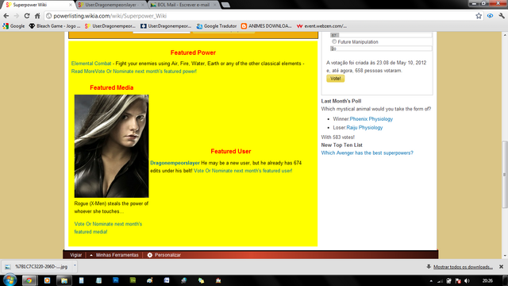508x286 pixels.
Task: Click Mostrar todos os downloads link
Action: [x=463, y=267]
